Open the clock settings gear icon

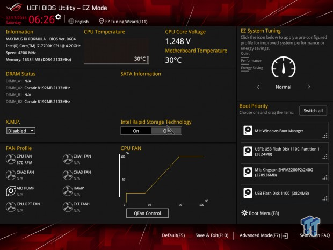58,17
